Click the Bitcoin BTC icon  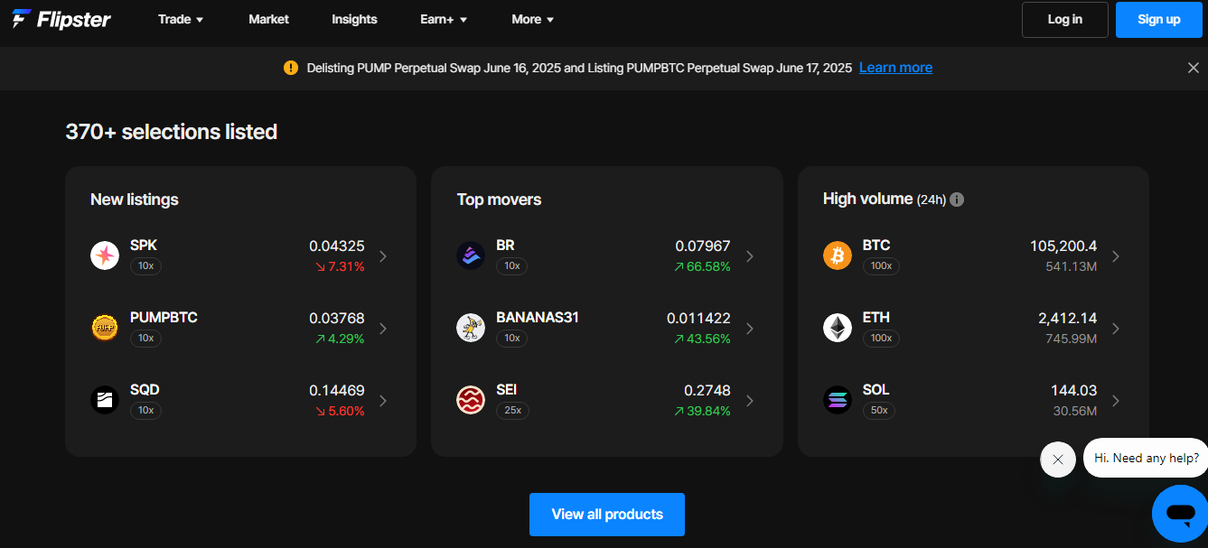[x=838, y=255]
